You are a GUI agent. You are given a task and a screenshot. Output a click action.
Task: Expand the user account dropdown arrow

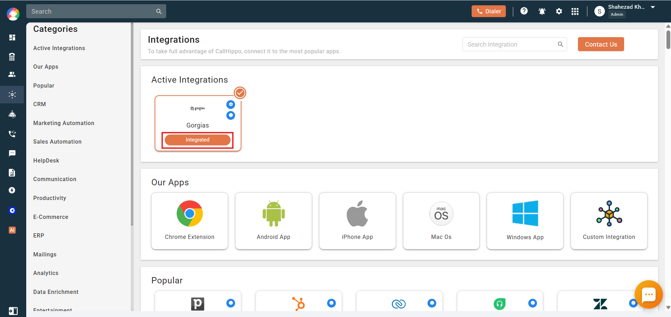pyautogui.click(x=653, y=7)
